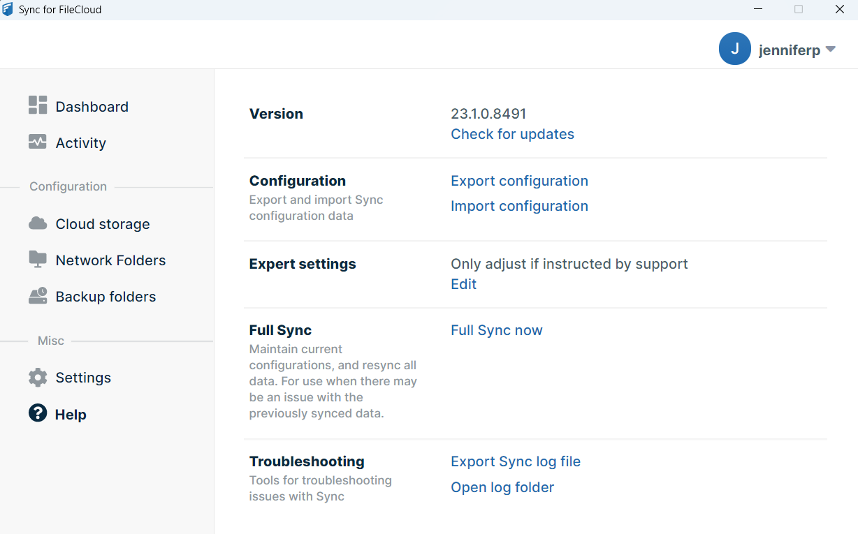Open the Activity menu item

[81, 143]
